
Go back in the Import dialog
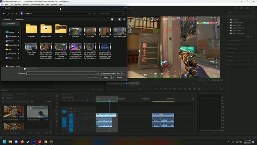(x=4, y=14)
